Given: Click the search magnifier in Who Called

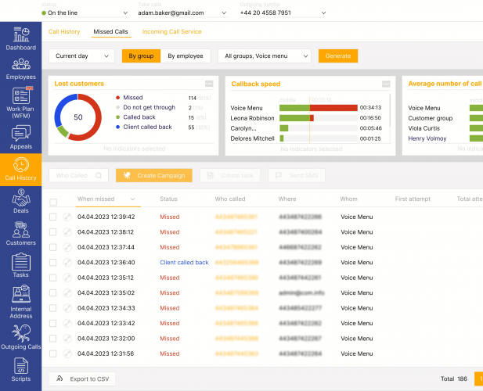Looking at the screenshot, I should pyautogui.click(x=99, y=176).
